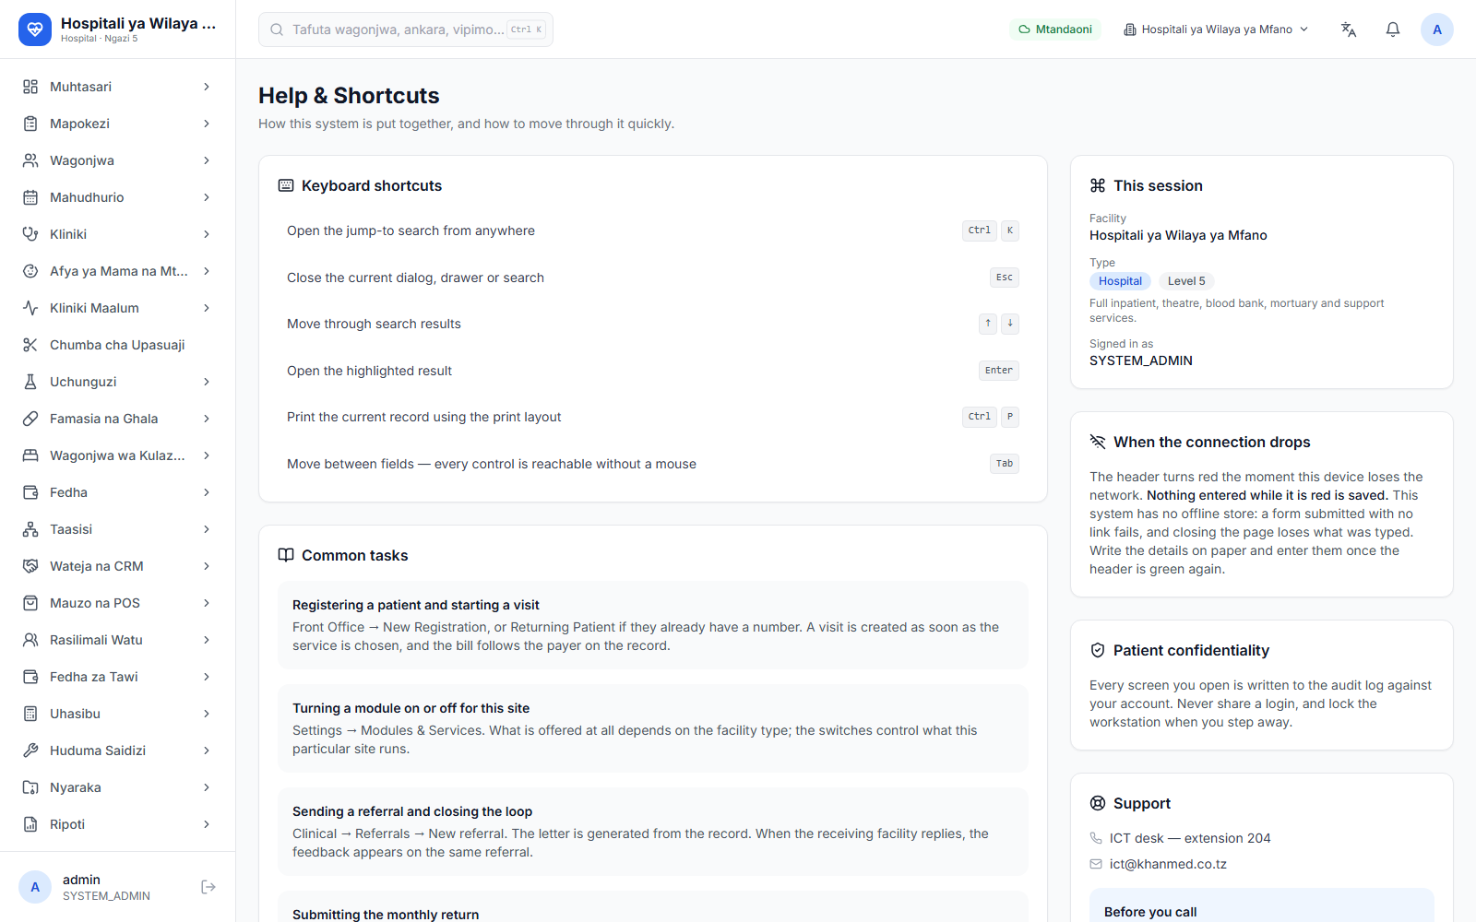
Task: Click the Submitting the monthly return heading
Action: click(x=386, y=915)
